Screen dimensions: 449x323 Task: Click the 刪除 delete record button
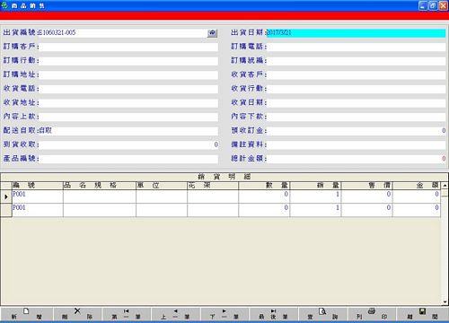coord(77,314)
